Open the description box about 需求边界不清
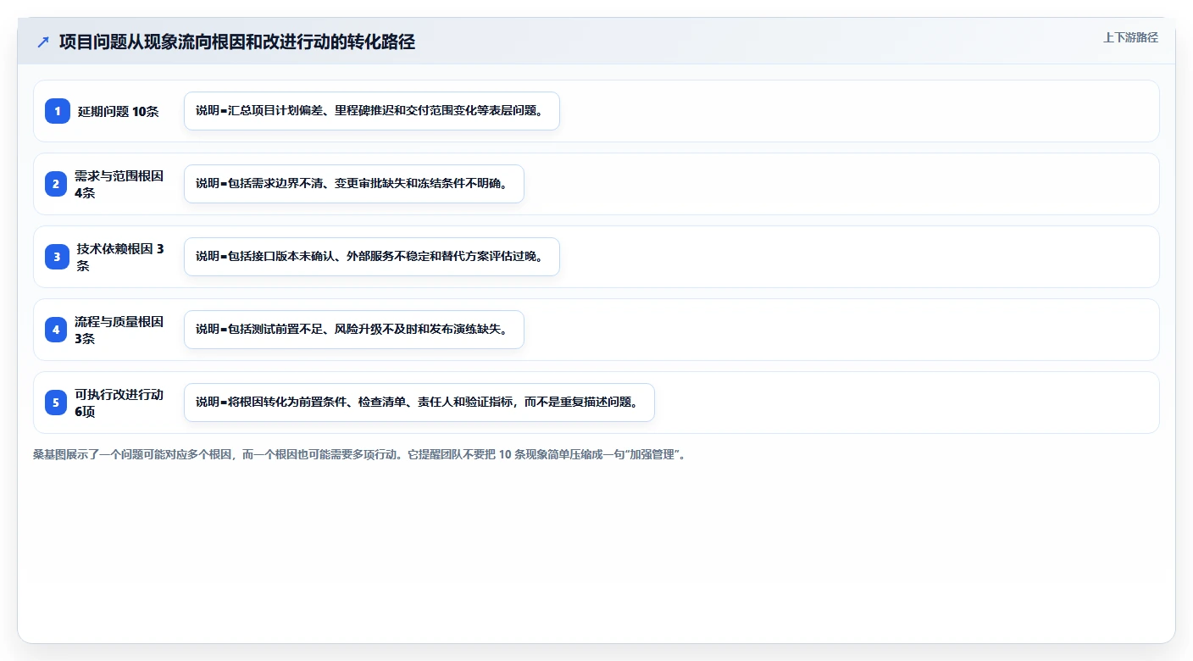The height and width of the screenshot is (661, 1193). 354,184
